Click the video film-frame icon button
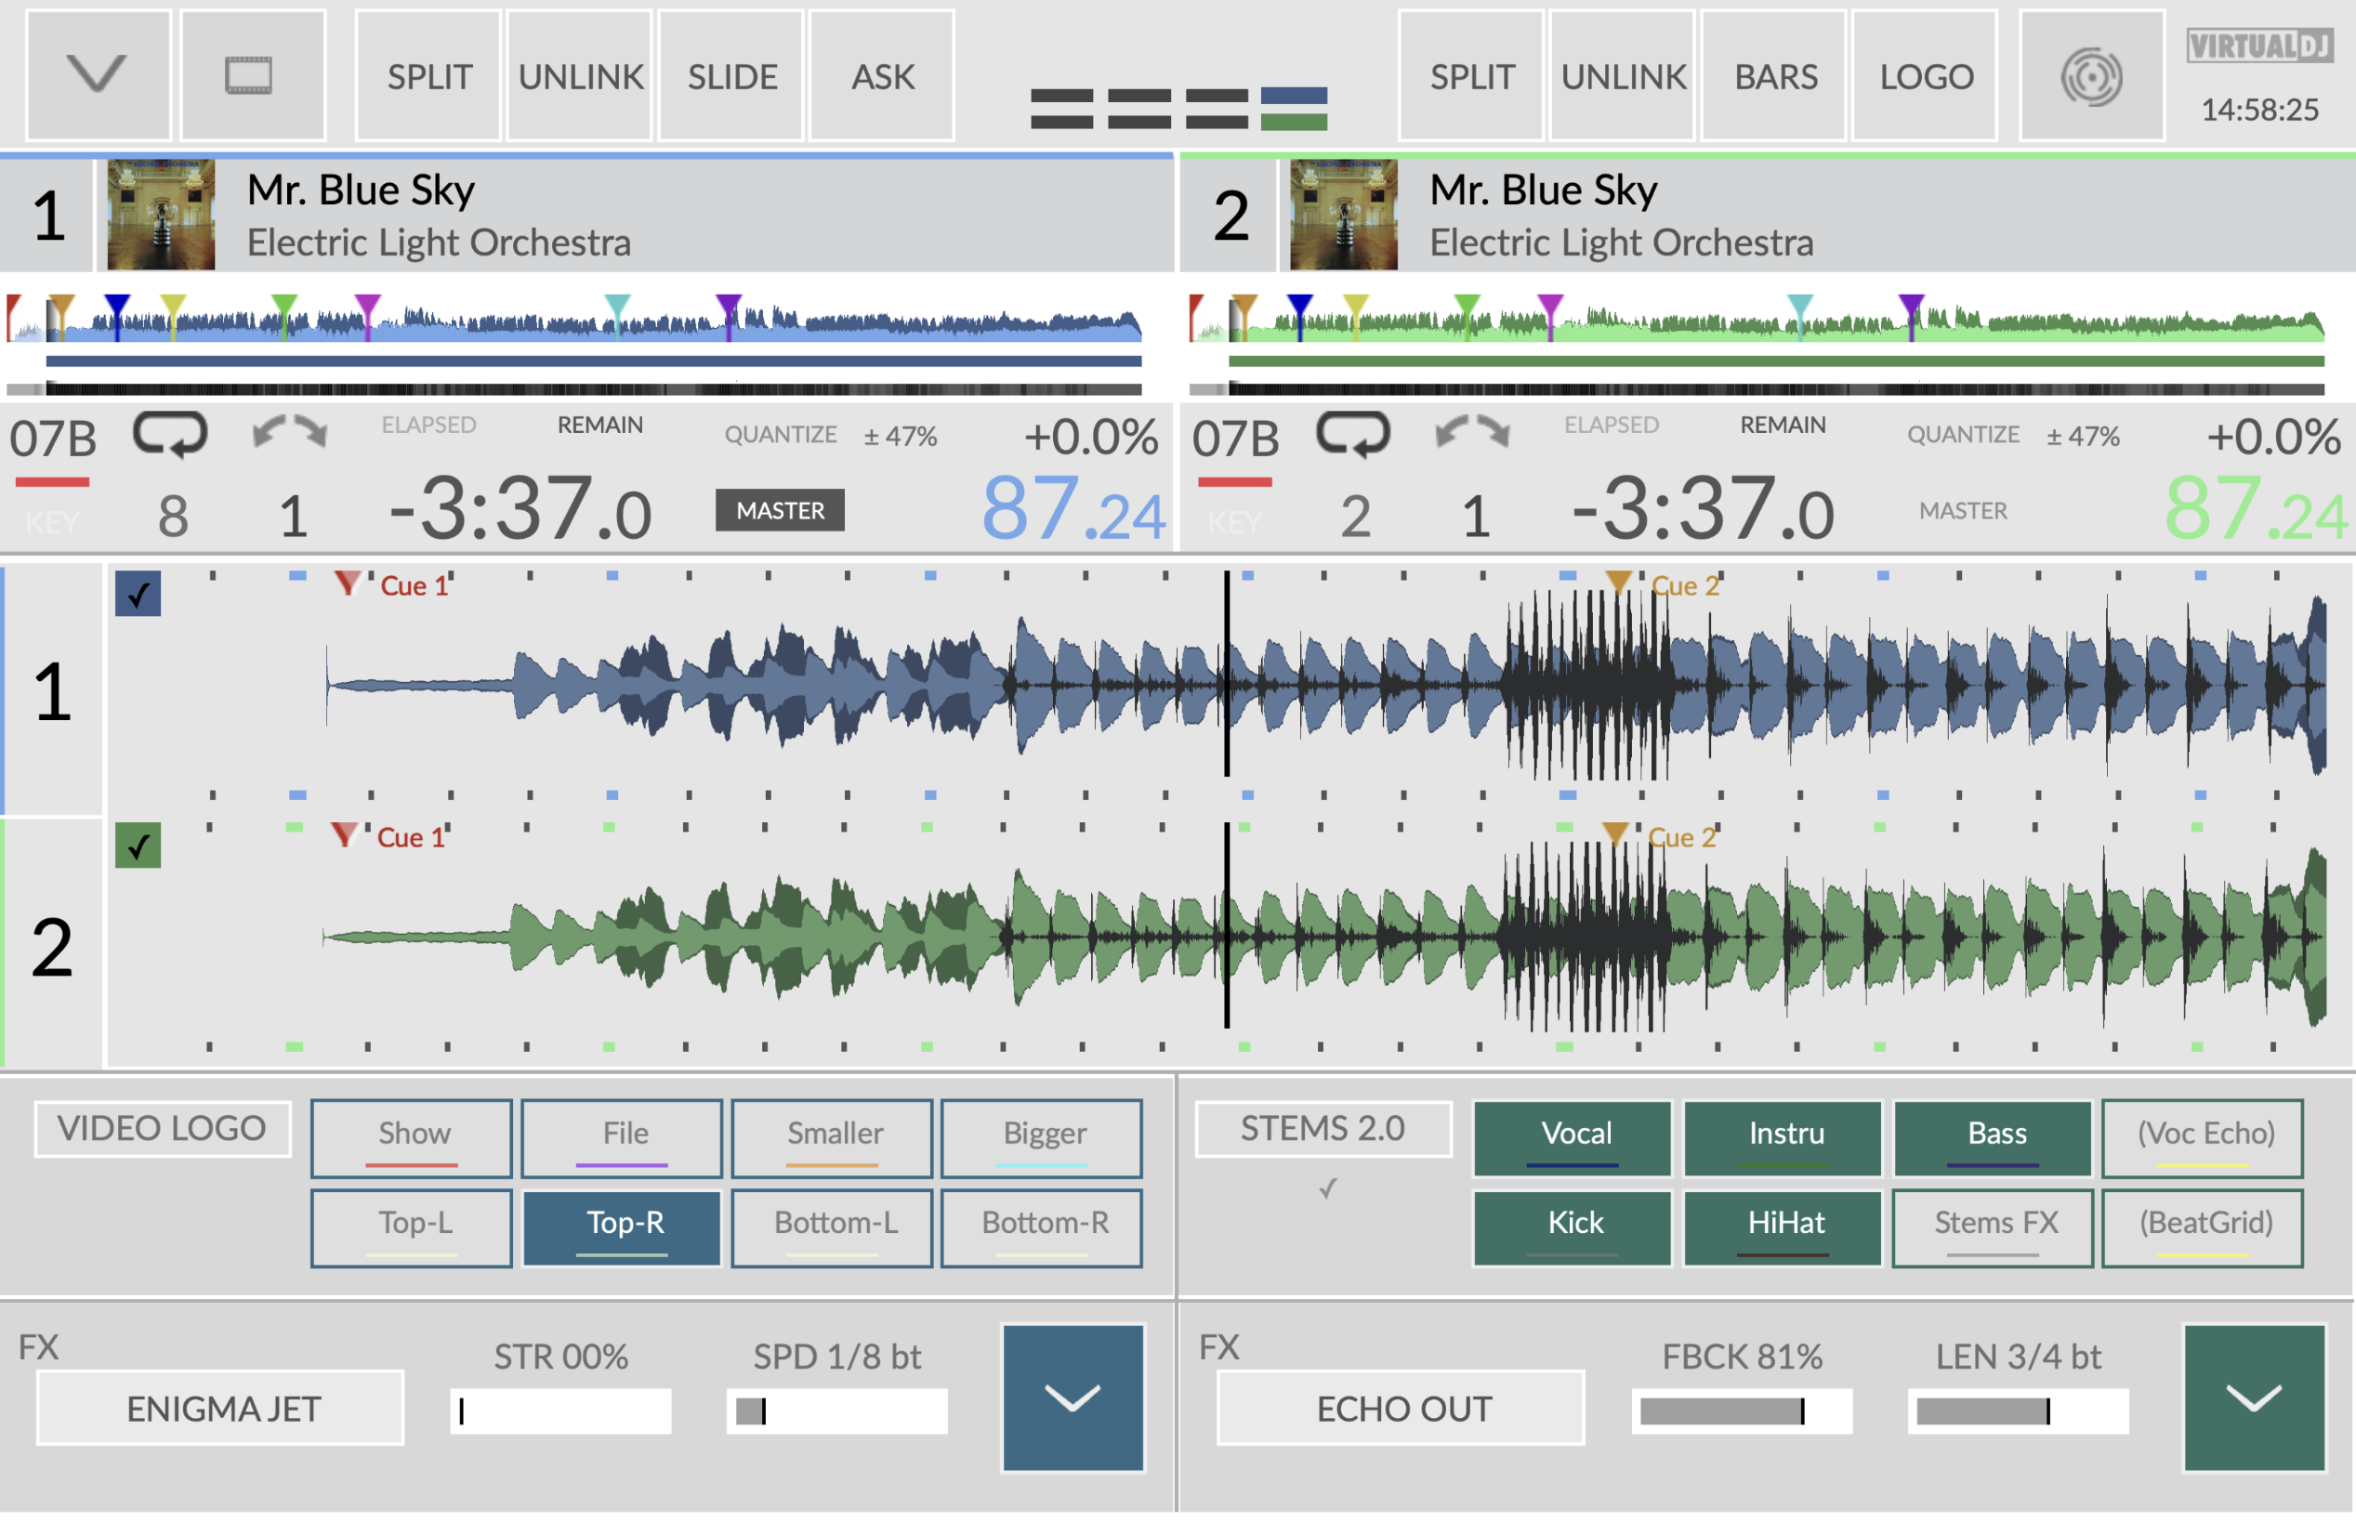This screenshot has width=2356, height=1522. pos(251,75)
